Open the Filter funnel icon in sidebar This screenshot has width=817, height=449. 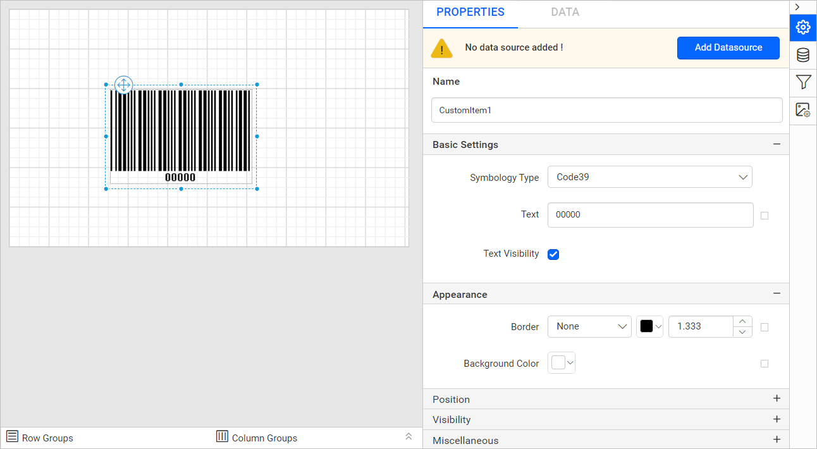click(x=803, y=82)
